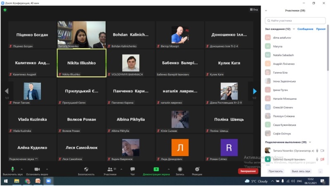
Task: Search in the find participant field
Action: [295, 21]
